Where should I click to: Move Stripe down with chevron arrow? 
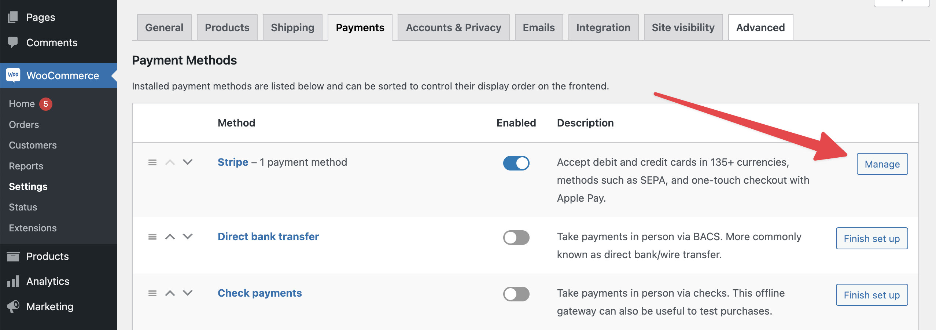click(188, 162)
